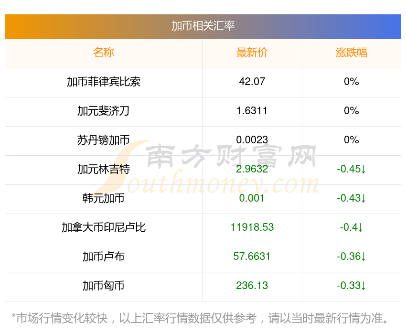Click the price value 2.9632
This screenshot has height=333, width=406.
[x=252, y=169]
